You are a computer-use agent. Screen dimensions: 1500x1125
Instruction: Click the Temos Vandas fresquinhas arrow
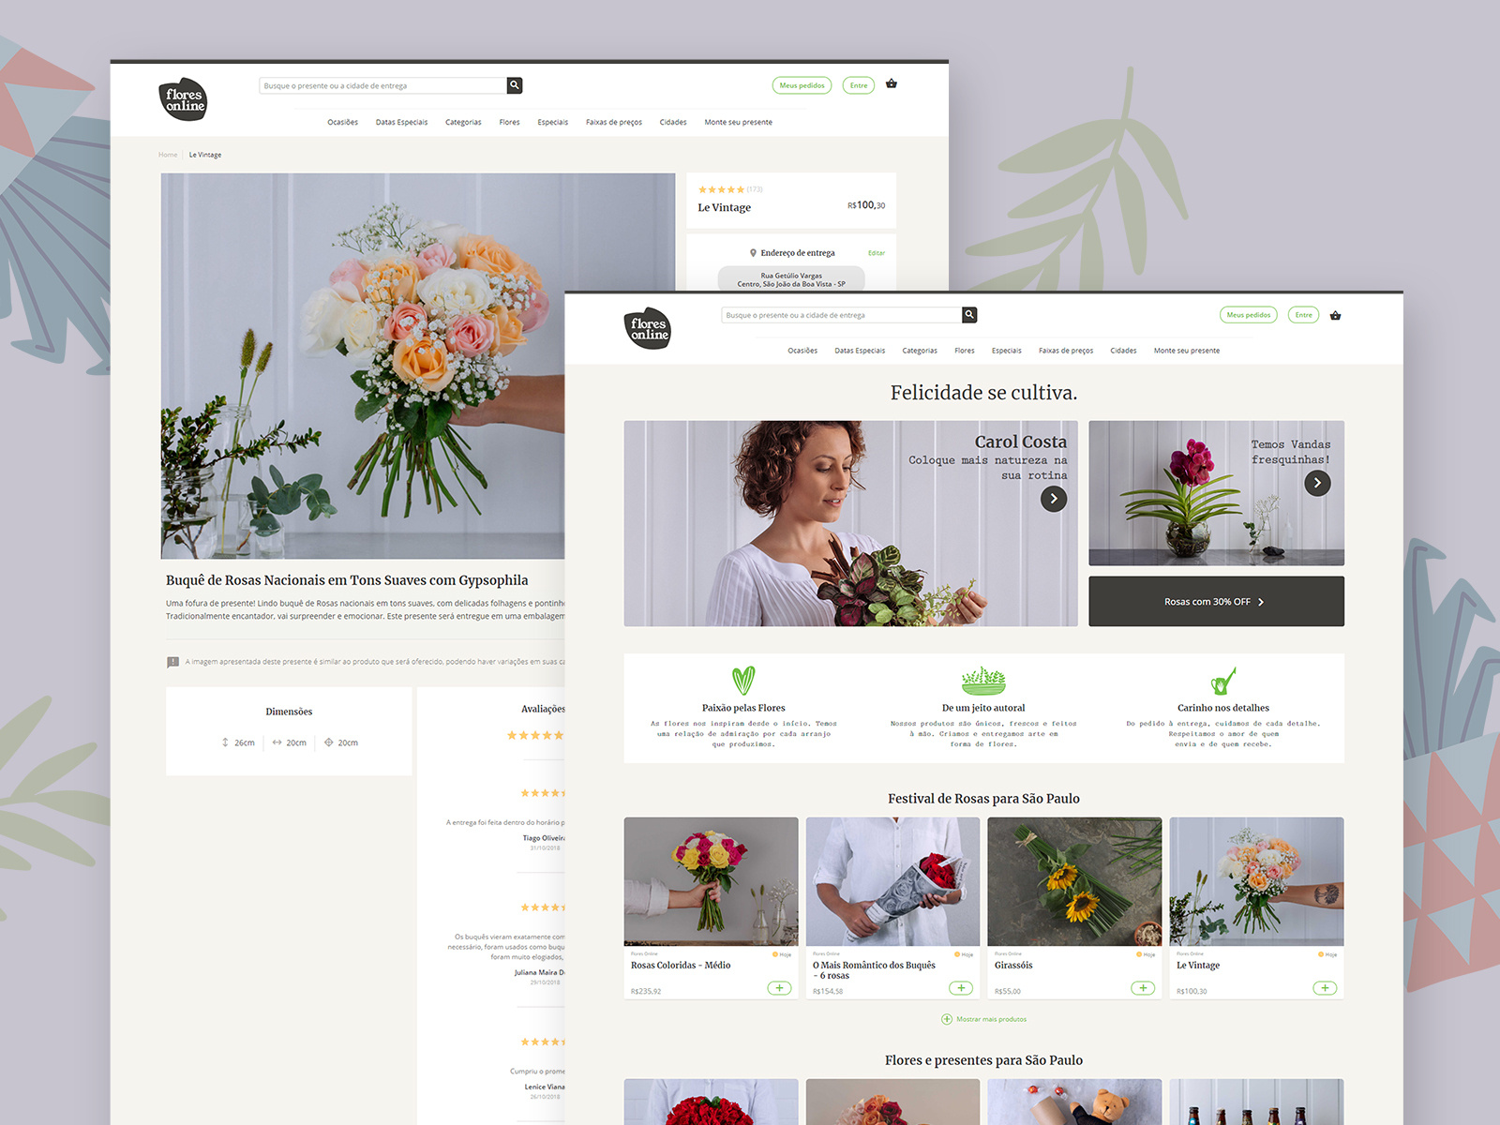pos(1317,483)
